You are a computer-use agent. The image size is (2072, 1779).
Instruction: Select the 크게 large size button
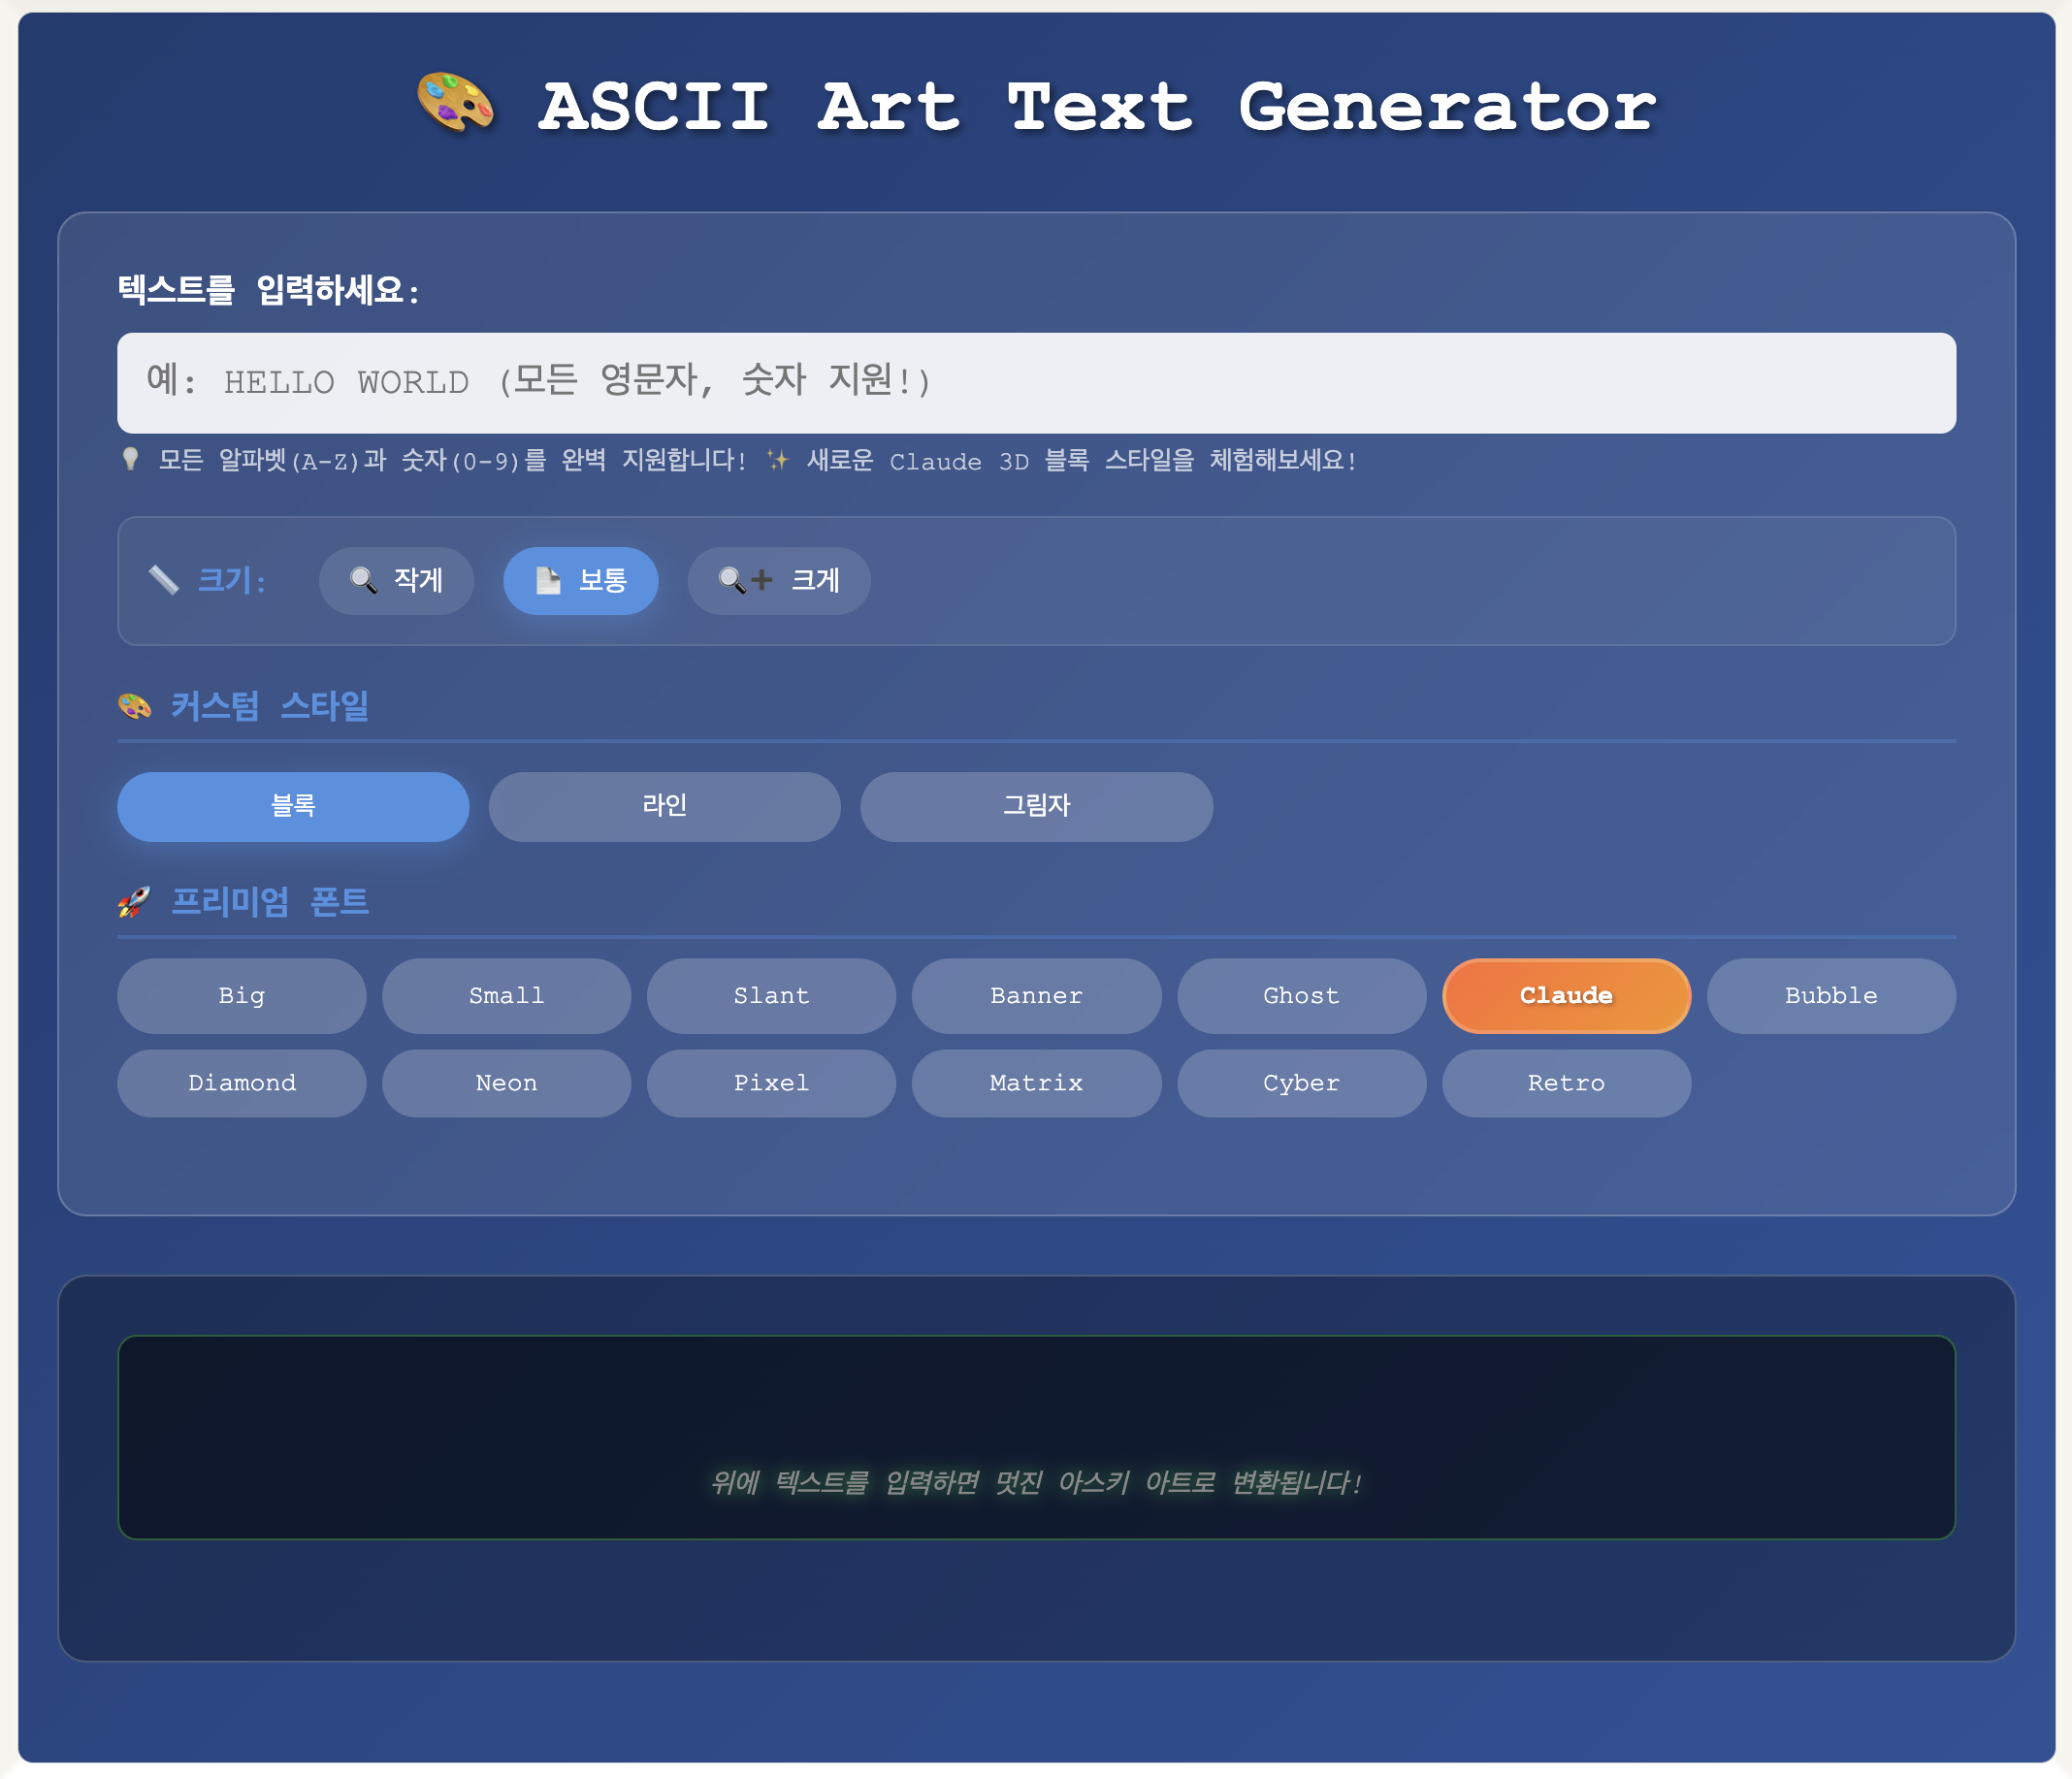(778, 581)
